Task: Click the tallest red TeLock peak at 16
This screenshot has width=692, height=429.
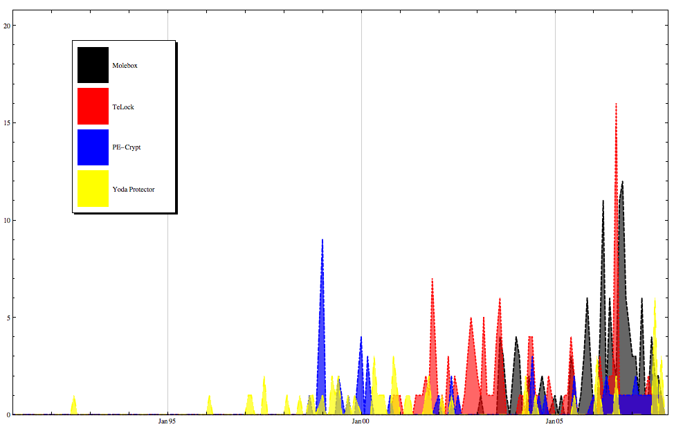Action: pyautogui.click(x=616, y=104)
